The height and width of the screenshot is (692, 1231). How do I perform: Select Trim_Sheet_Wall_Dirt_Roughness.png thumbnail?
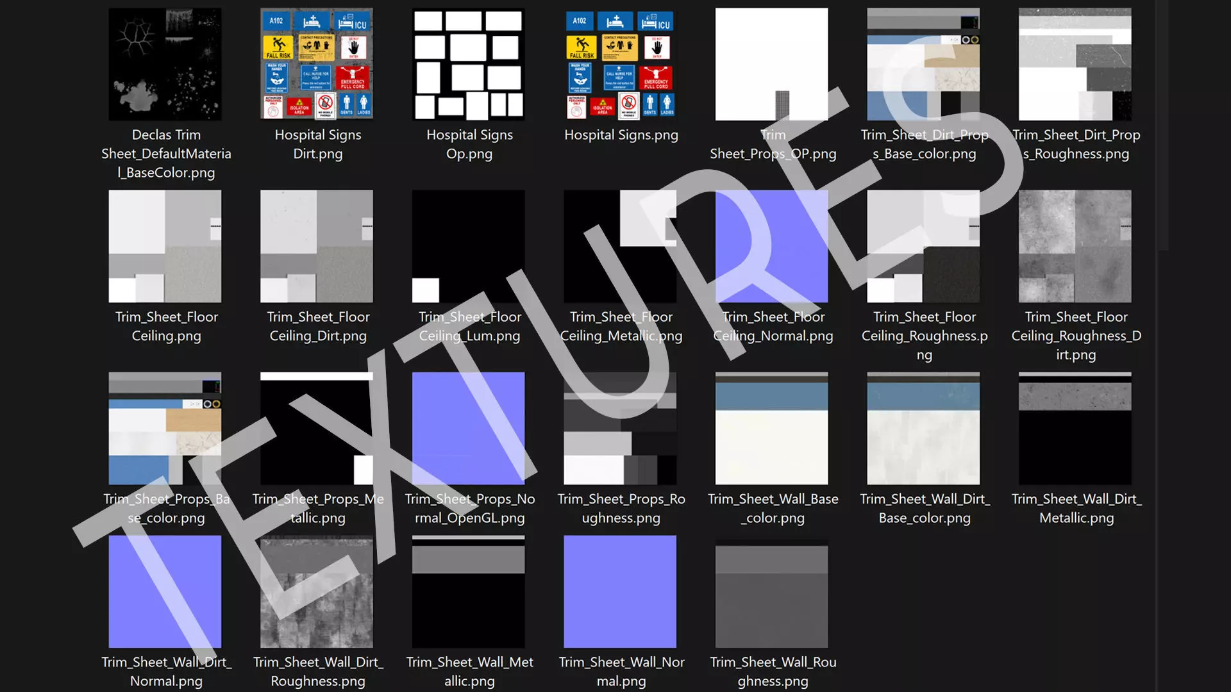click(x=317, y=591)
